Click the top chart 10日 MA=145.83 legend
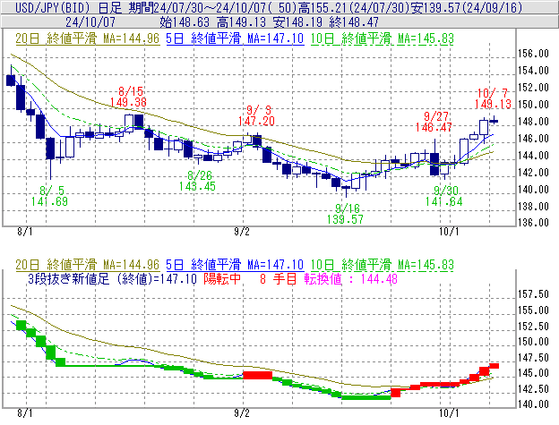 click(x=383, y=38)
